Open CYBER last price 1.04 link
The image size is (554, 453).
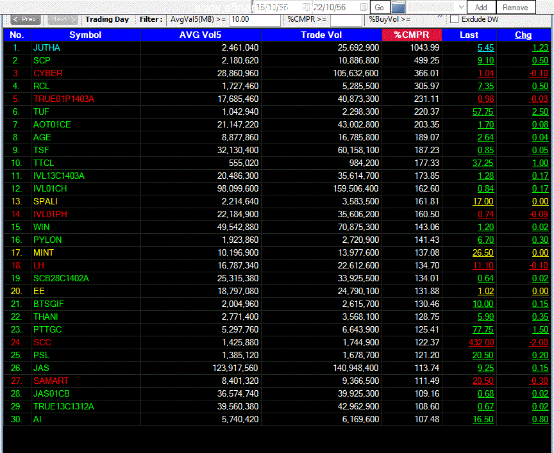(x=486, y=74)
